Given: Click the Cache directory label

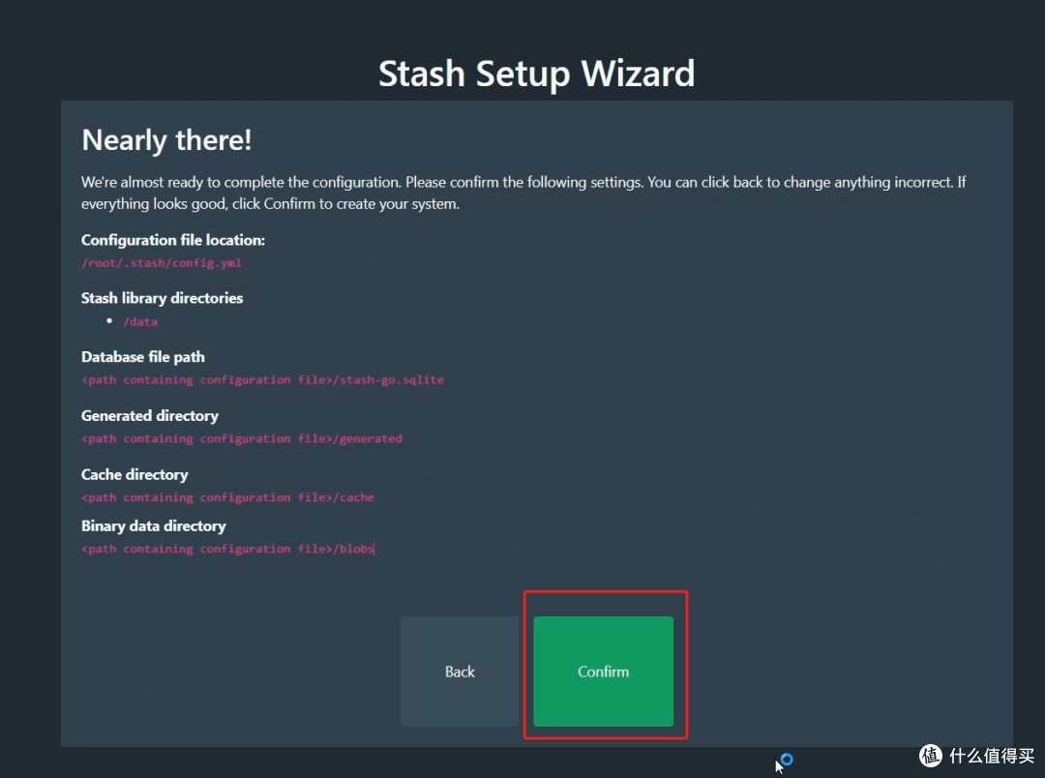Looking at the screenshot, I should coord(134,475).
